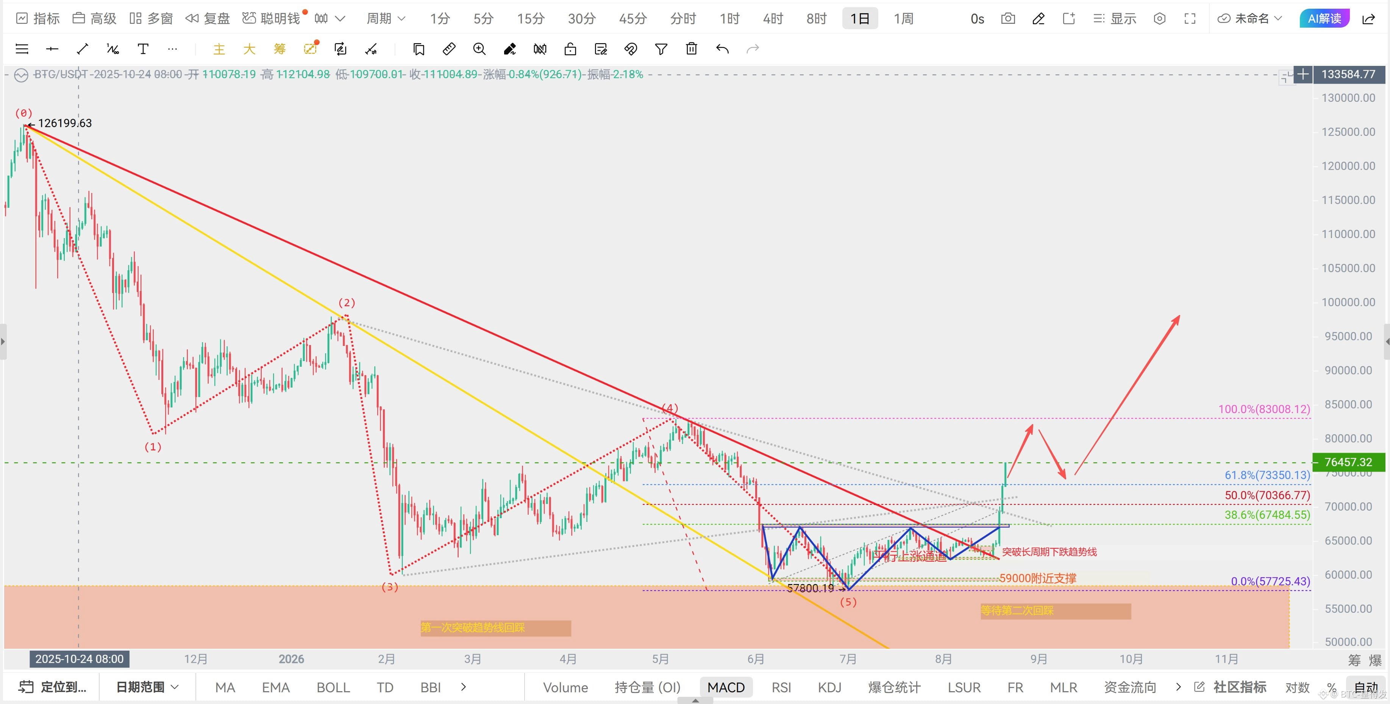Click the plus icon beside 133584.77
The width and height of the screenshot is (1390, 704).
tap(1303, 74)
